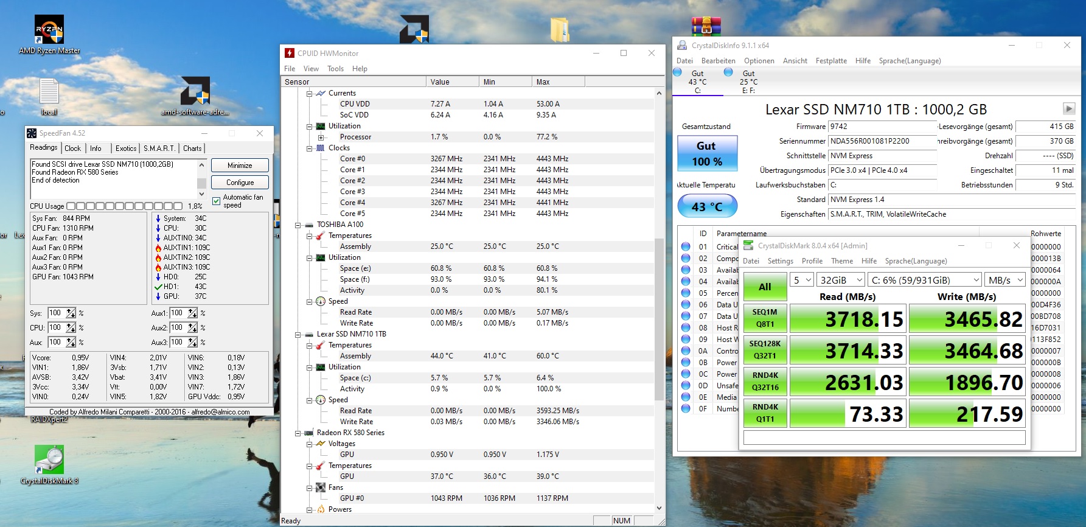The image size is (1086, 527).
Task: Switch to SpeedFan S.M.A.R.T. tab
Action: (159, 148)
